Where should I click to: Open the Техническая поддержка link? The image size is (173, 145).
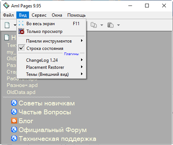[x=57, y=139]
